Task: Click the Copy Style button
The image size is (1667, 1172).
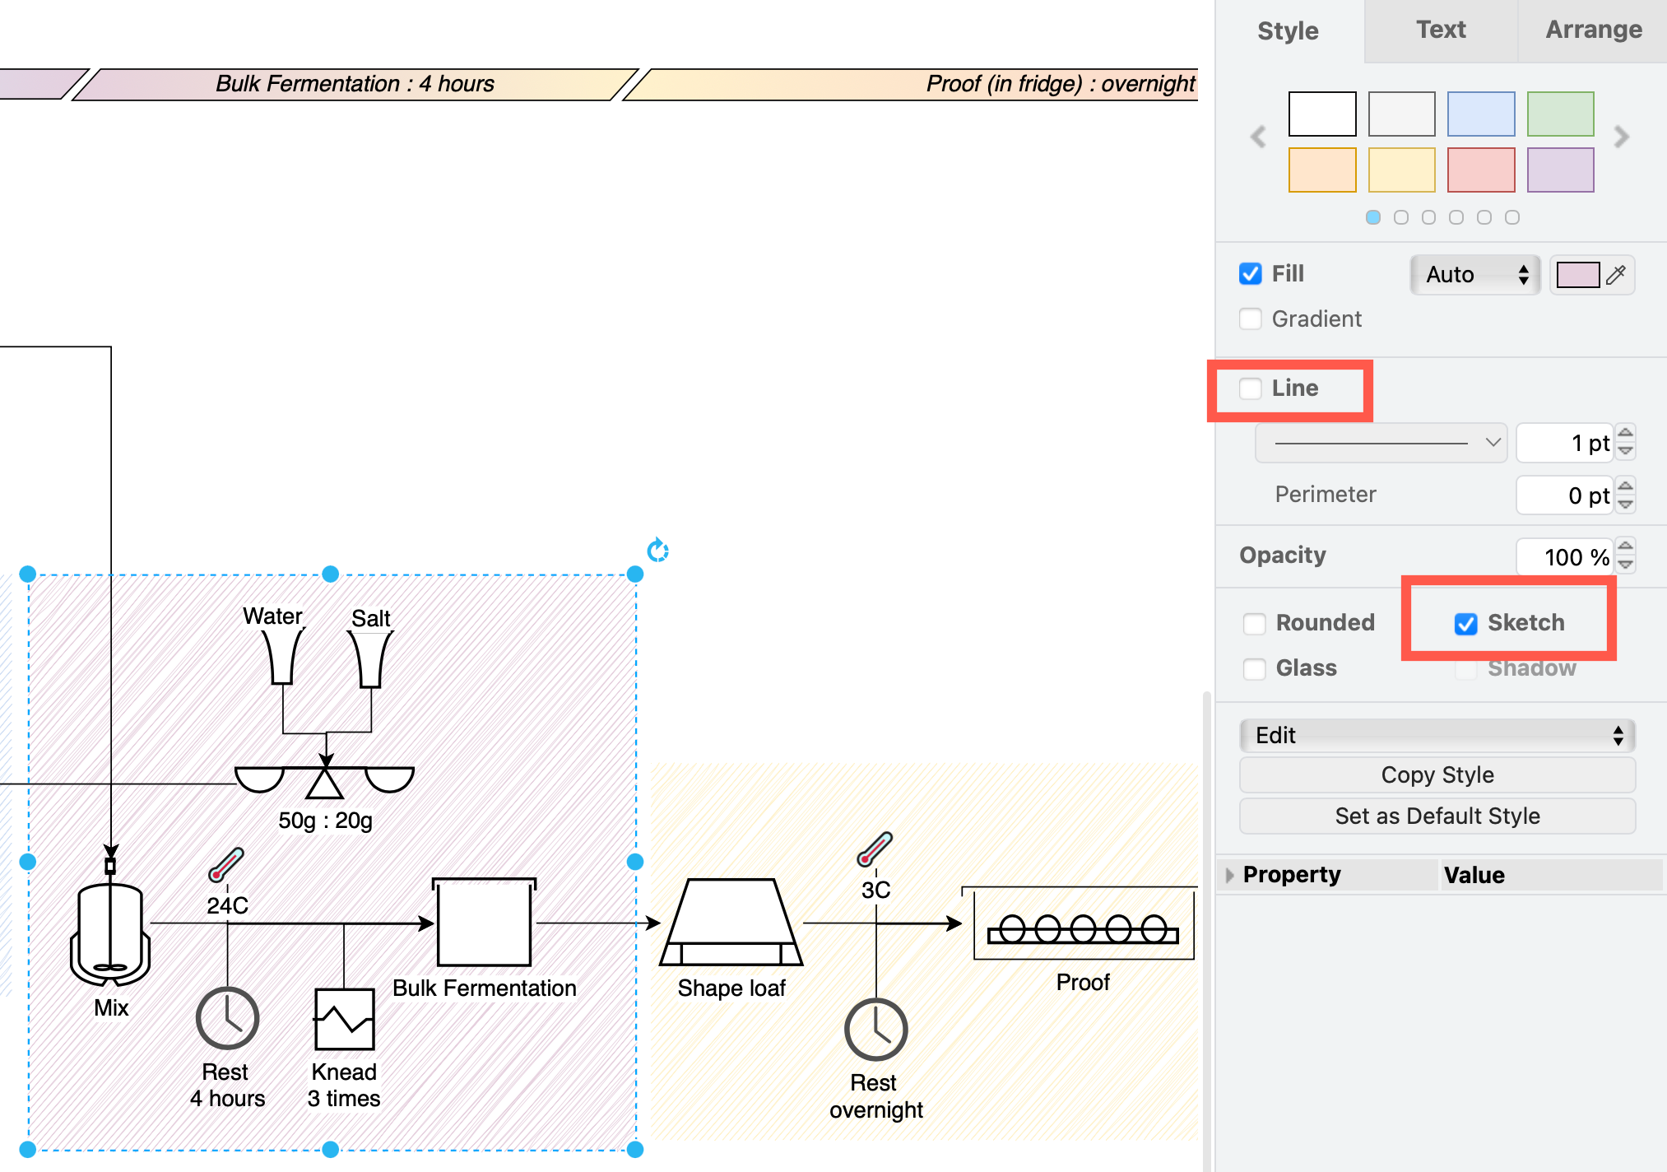Action: click(x=1437, y=774)
